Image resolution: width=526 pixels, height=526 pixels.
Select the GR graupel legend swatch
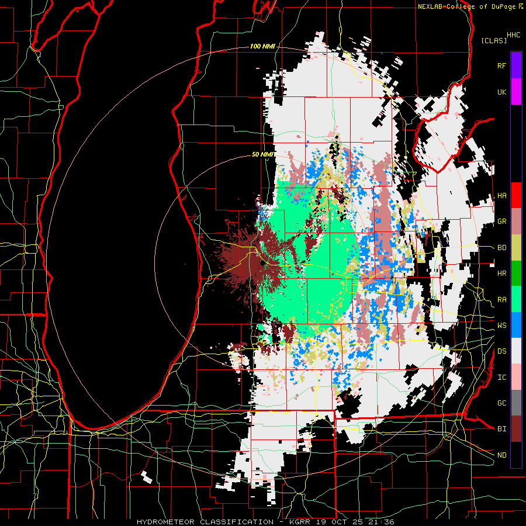516,222
